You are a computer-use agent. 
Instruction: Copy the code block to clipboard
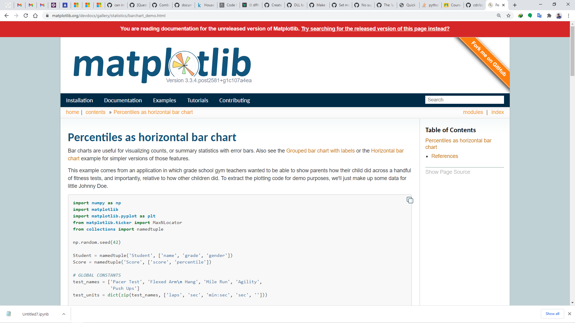pyautogui.click(x=410, y=200)
